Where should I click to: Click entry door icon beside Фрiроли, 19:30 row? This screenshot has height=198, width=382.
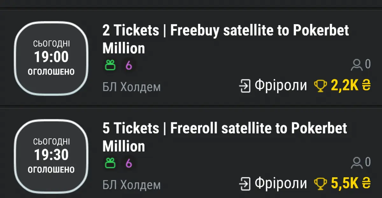(245, 184)
